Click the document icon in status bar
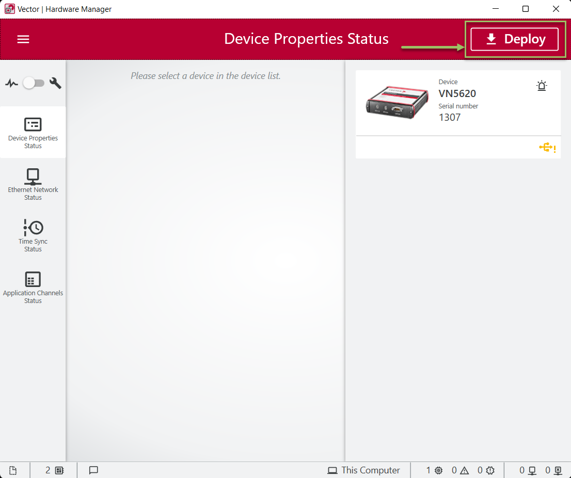This screenshot has width=571, height=478. point(13,470)
